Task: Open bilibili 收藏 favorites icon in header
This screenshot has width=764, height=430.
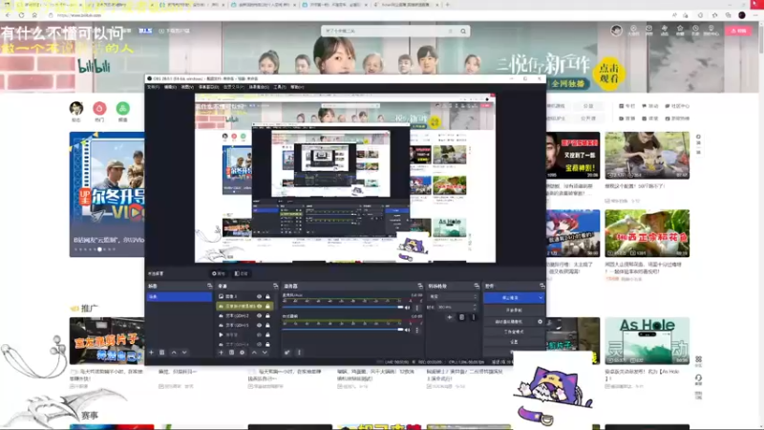Action: [x=680, y=31]
